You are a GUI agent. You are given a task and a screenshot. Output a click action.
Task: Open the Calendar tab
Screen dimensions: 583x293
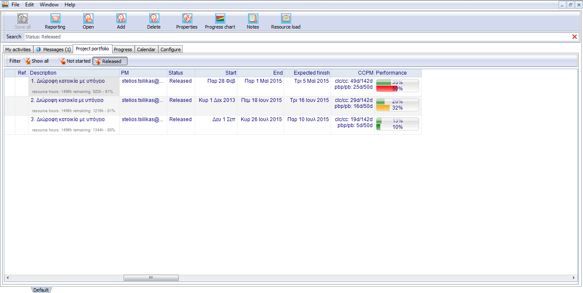click(146, 49)
